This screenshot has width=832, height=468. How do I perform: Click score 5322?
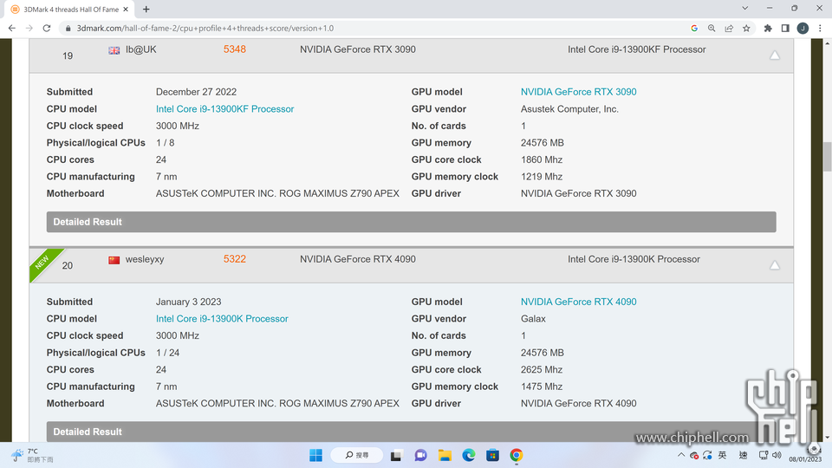pos(235,259)
